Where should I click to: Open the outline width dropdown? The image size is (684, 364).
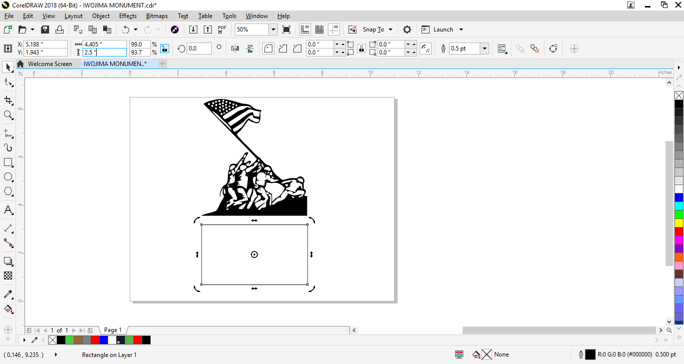(x=485, y=48)
